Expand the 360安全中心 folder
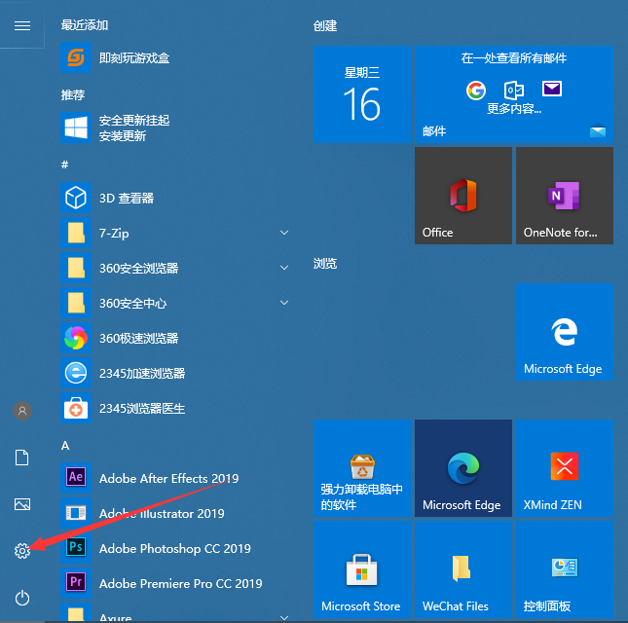This screenshot has height=623, width=628. 175,304
